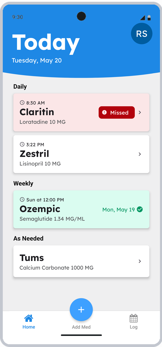
Task: Tap the green checkmark next to Mon, May 19
Action: (x=140, y=209)
